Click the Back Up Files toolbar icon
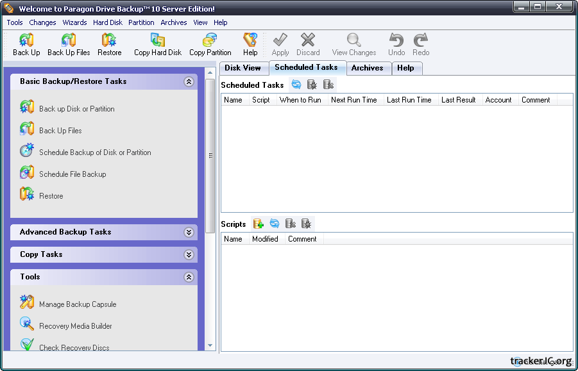 coord(69,45)
